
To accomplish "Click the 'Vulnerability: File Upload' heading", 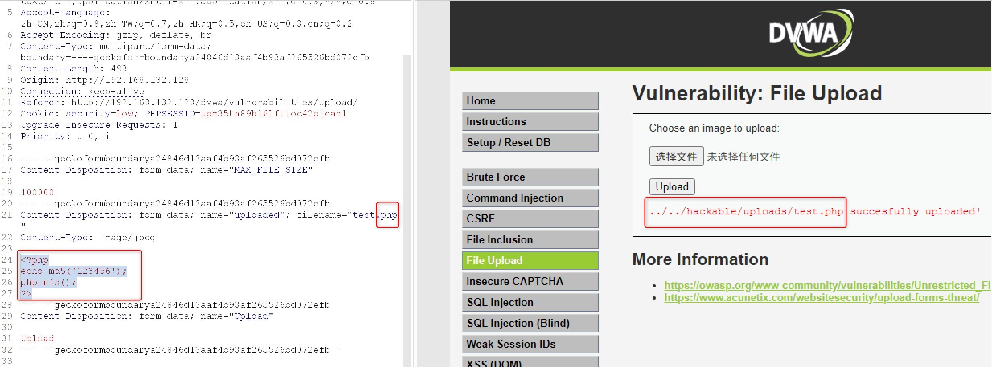I will pyautogui.click(x=757, y=93).
